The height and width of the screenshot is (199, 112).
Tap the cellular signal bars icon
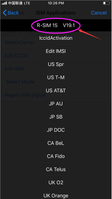4,3
